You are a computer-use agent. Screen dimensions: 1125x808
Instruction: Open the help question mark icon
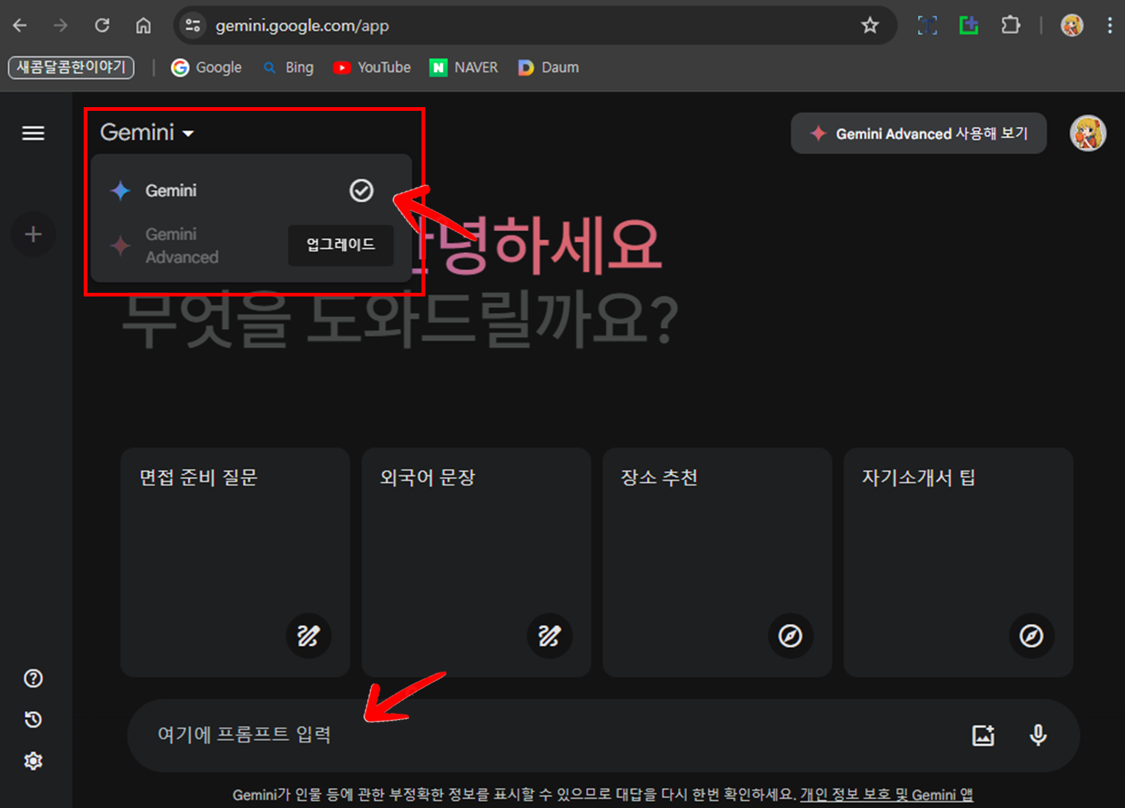pyautogui.click(x=33, y=678)
